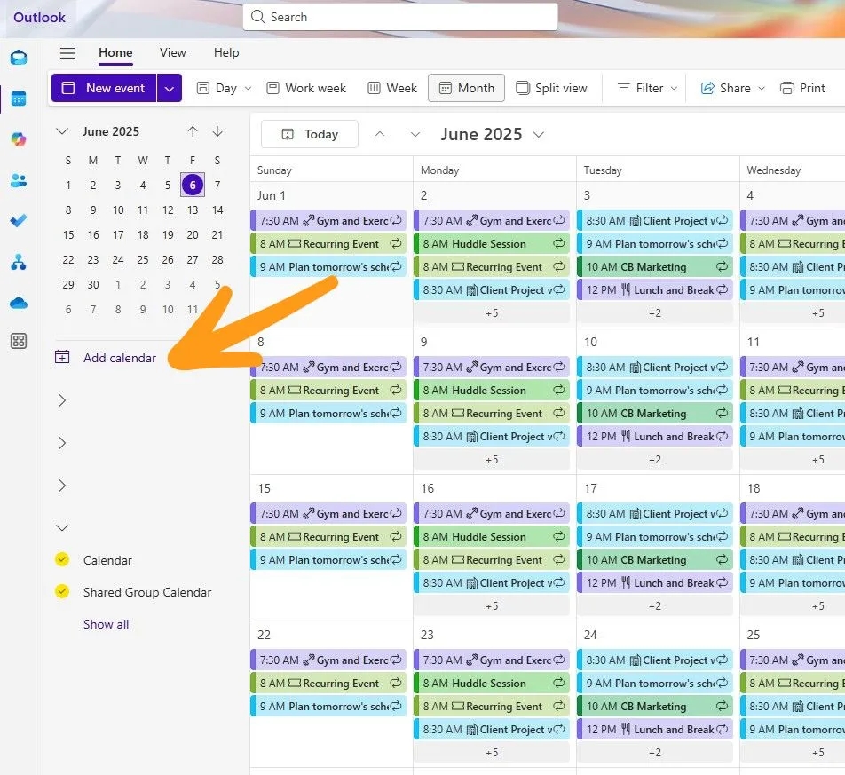Open the Filter dropdown
Screen dimensions: 845x775
648,88
